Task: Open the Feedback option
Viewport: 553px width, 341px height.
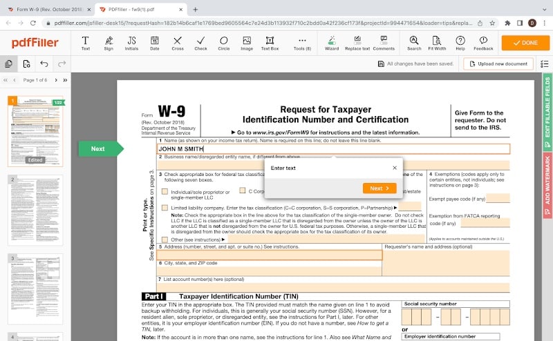Action: [x=483, y=43]
